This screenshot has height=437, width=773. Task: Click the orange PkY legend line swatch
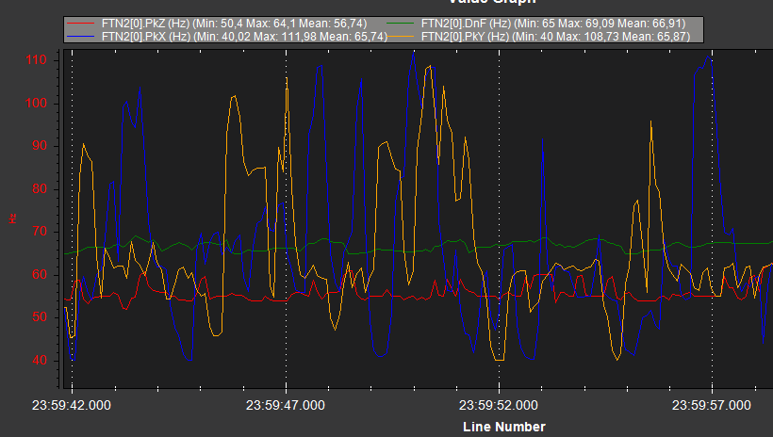(400, 37)
